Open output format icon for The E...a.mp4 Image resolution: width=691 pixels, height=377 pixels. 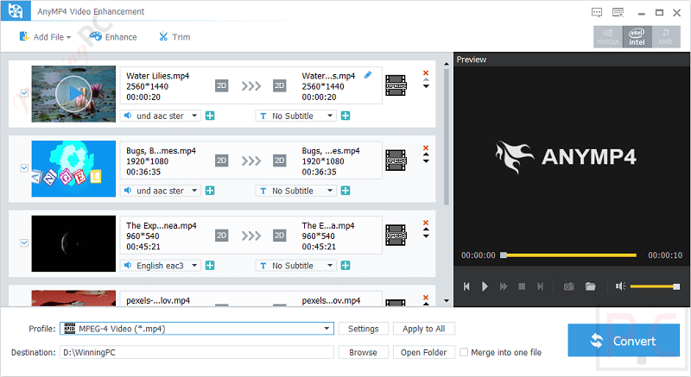click(x=396, y=235)
